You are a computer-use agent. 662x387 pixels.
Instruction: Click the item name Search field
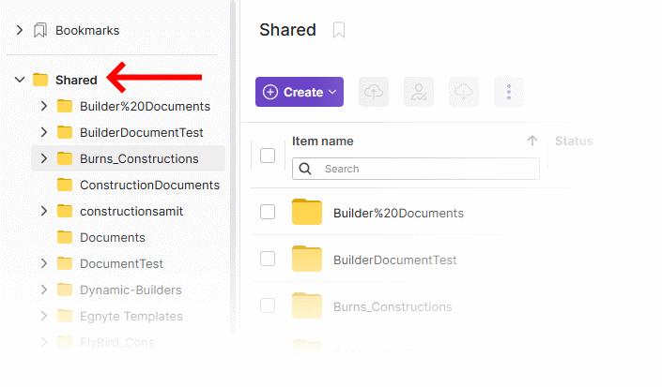[x=427, y=169]
